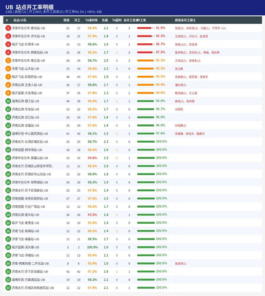
Task: Click the 93.3% work rate value
Action: (x=160, y=69)
